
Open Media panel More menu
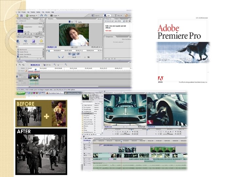pos(41,19)
